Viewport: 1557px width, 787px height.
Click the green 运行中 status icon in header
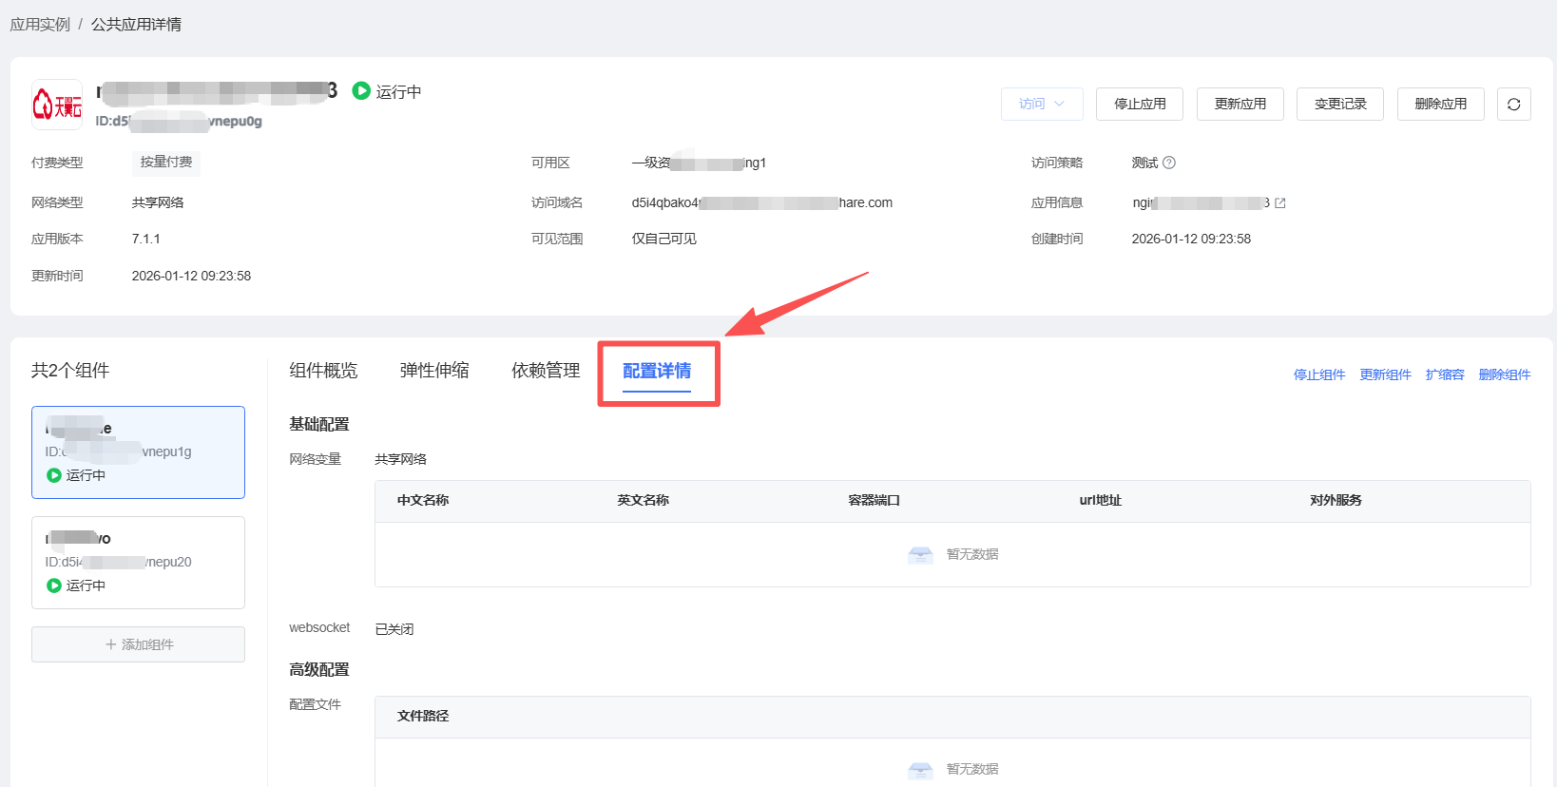361,91
